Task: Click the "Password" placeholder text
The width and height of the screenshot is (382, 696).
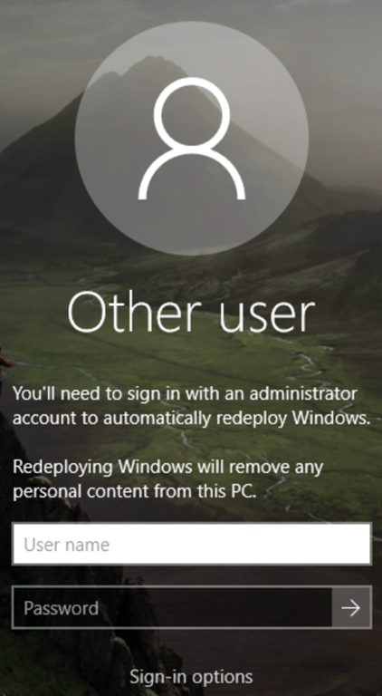Action: pos(62,608)
